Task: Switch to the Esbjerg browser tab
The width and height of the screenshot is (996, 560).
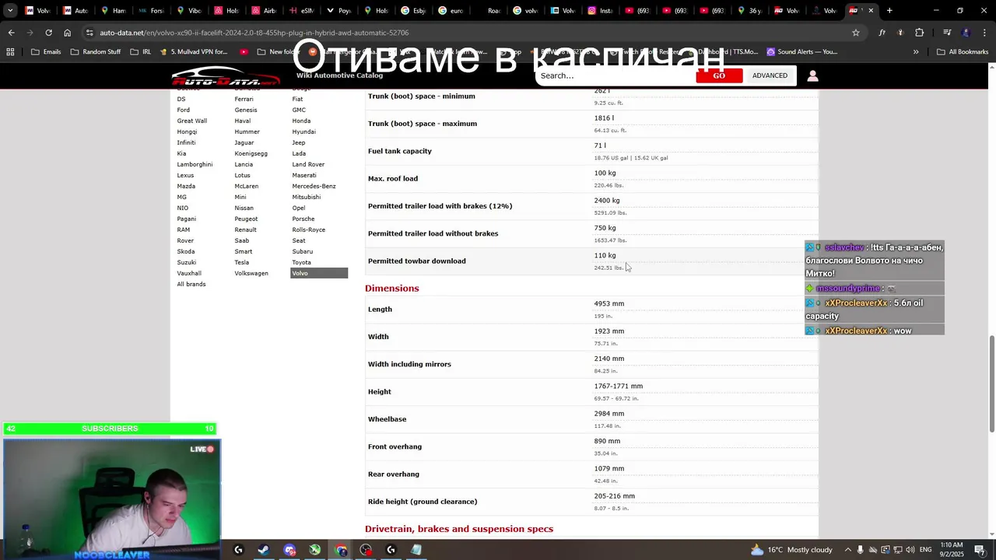Action: point(415,11)
